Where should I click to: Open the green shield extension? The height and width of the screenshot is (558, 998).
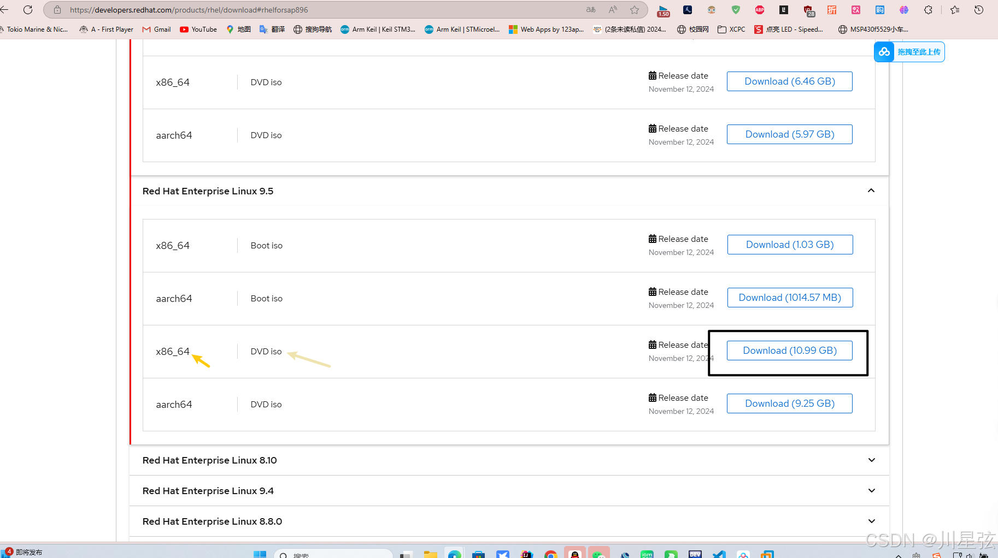point(736,10)
